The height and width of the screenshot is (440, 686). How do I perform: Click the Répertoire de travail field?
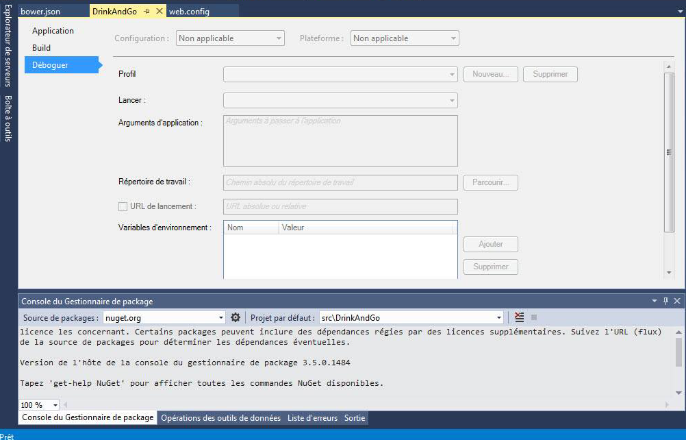(x=340, y=182)
